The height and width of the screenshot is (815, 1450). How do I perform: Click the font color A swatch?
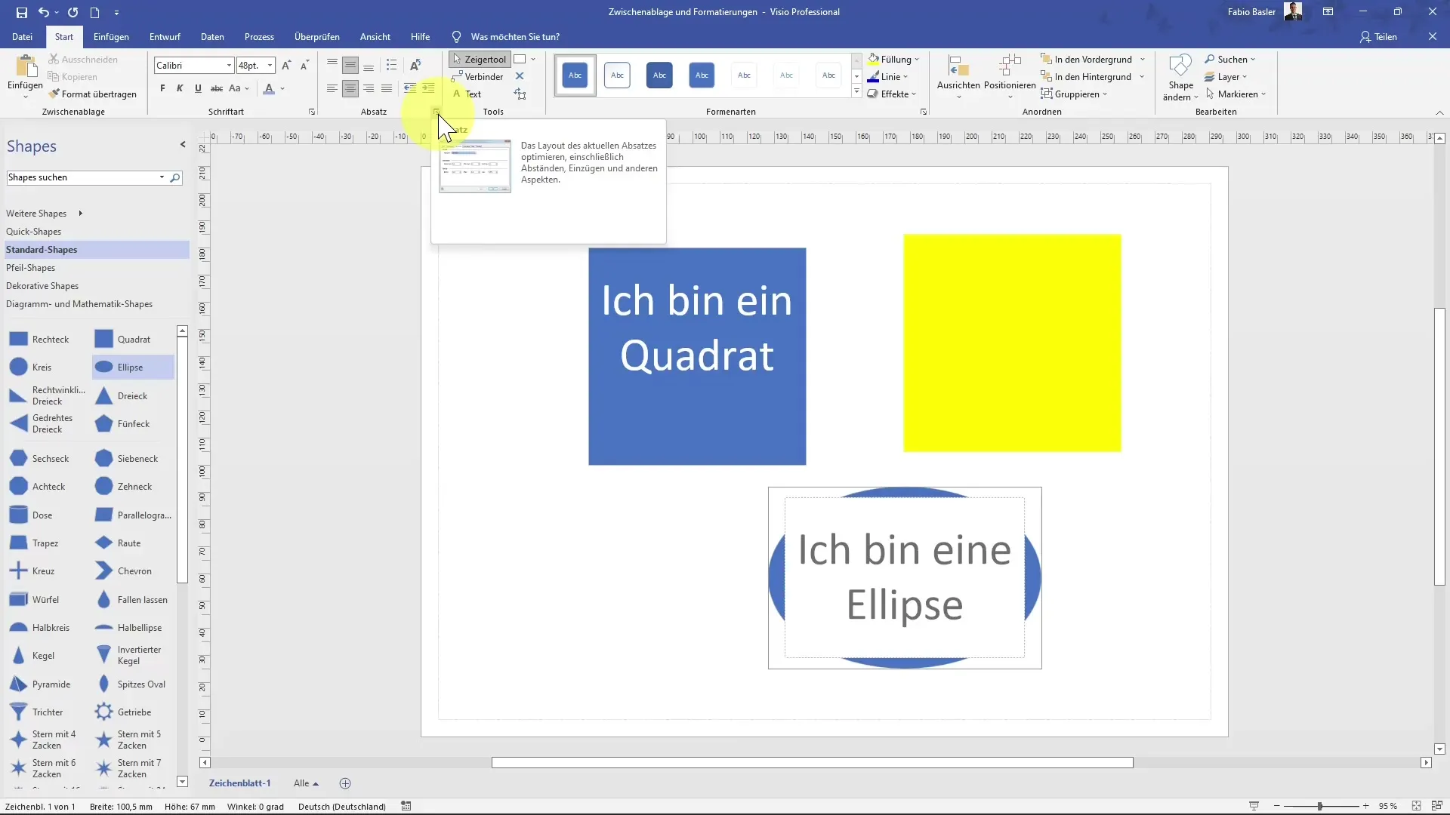tap(269, 88)
